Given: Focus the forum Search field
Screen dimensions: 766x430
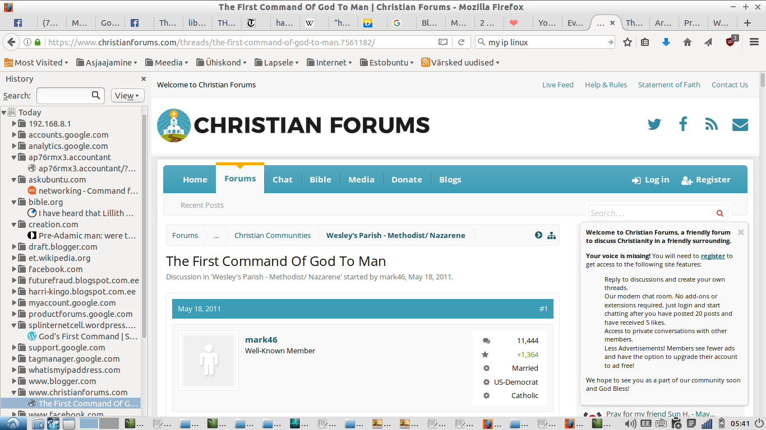Looking at the screenshot, I should click(650, 213).
